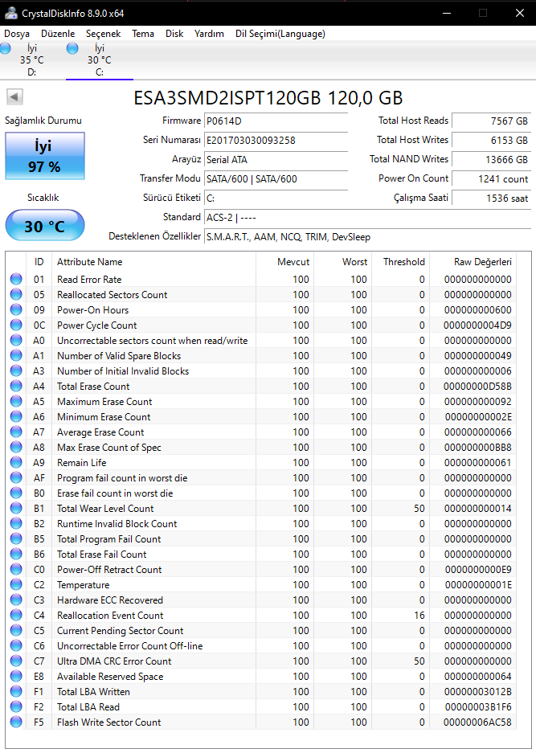
Task: Click the Mevcut column header
Action: [x=284, y=262]
